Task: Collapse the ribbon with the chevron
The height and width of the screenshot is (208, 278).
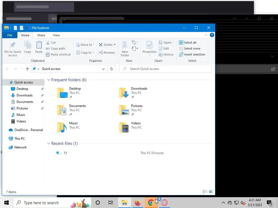Action: pyautogui.click(x=206, y=35)
